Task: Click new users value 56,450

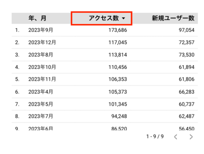Action: click(x=187, y=129)
